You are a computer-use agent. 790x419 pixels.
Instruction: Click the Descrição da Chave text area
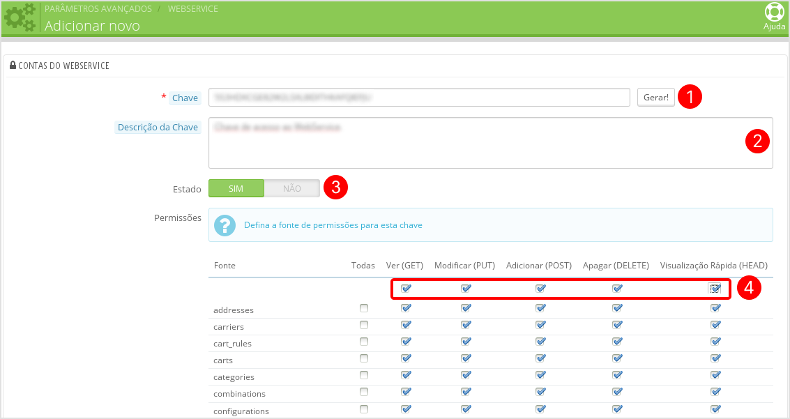pos(491,143)
